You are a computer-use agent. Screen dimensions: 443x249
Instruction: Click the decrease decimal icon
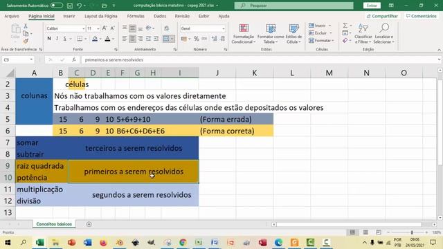point(222,39)
